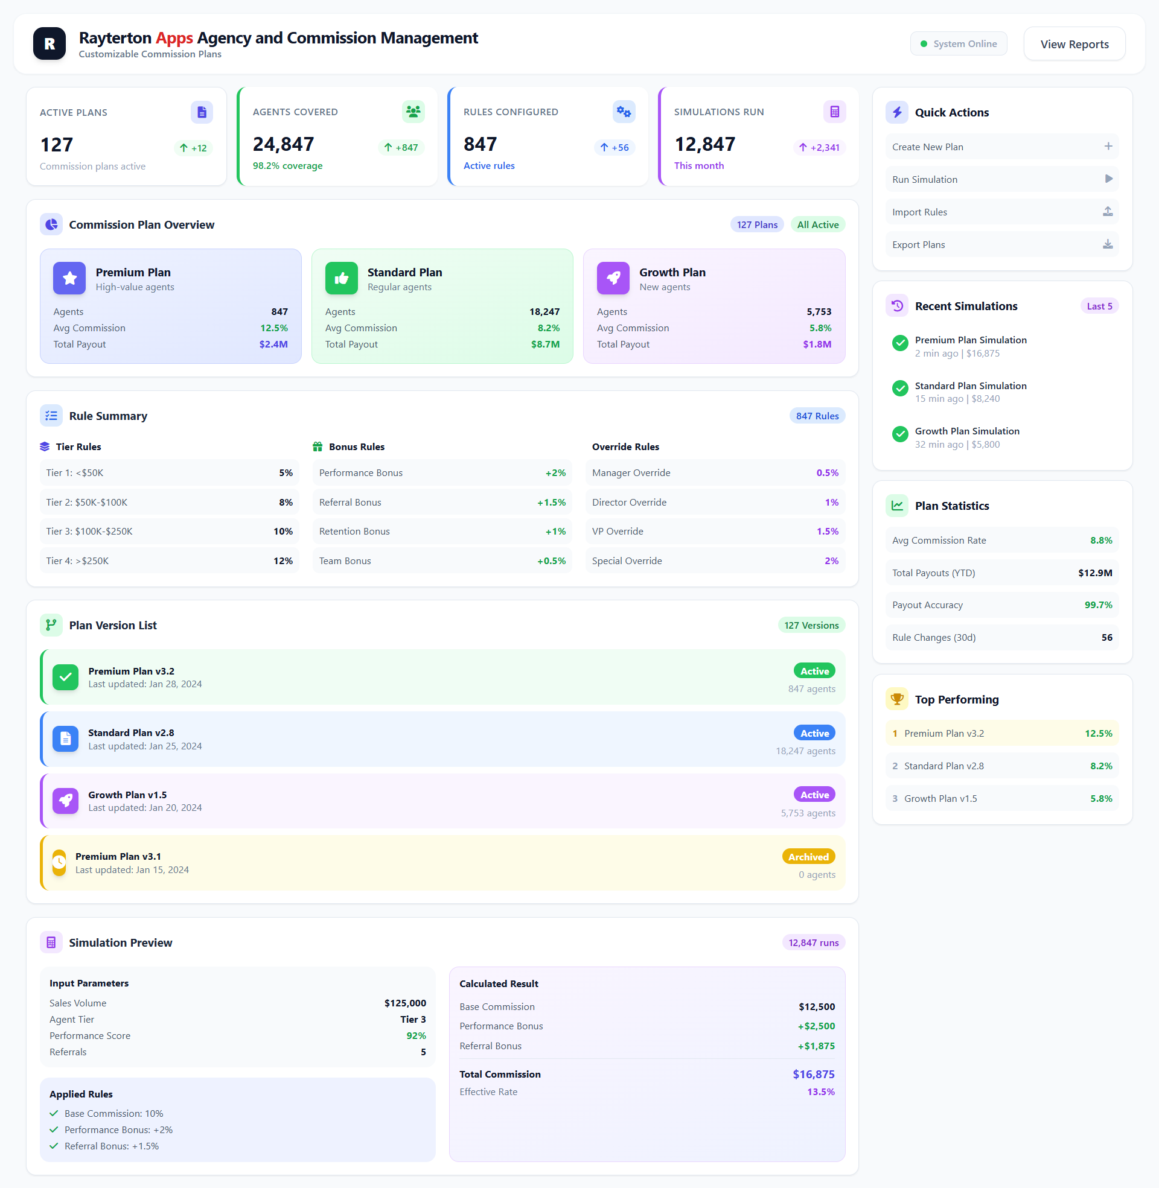Click the success check on Growth Plan Simulation
1159x1188 pixels.
click(x=899, y=434)
